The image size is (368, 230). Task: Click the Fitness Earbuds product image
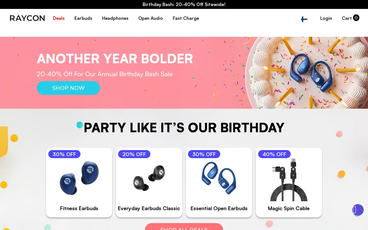pyautogui.click(x=79, y=178)
